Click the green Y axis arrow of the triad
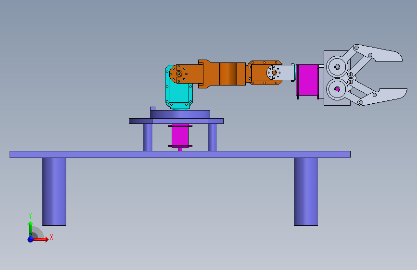Screen dimensions: 417x270 (30, 229)
